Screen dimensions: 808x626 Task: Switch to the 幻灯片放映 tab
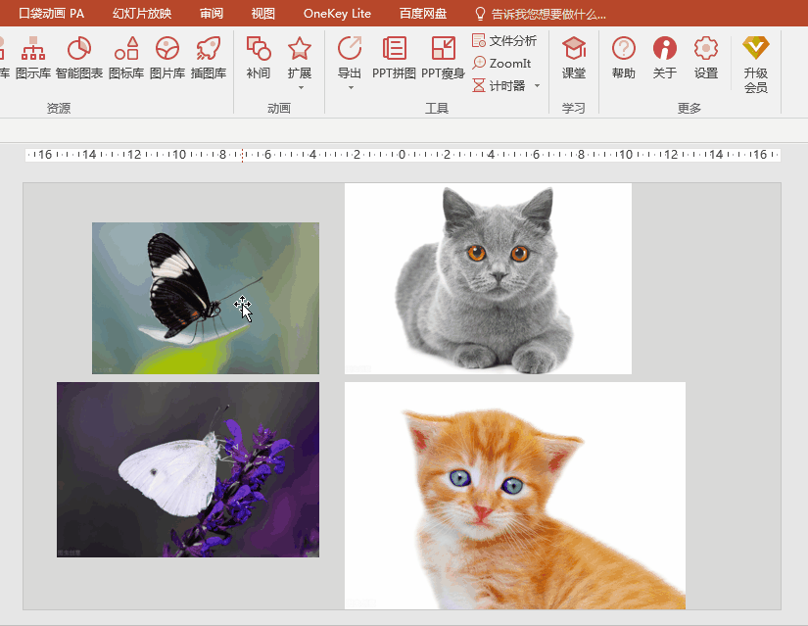tap(142, 14)
